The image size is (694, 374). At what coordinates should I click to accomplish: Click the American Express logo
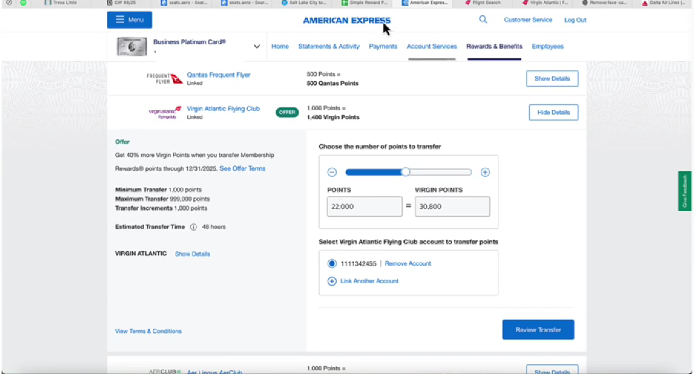(x=346, y=20)
